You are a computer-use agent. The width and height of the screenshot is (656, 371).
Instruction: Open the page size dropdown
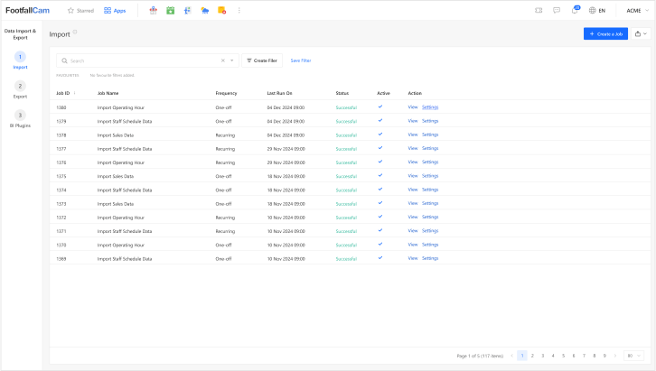tap(633, 356)
